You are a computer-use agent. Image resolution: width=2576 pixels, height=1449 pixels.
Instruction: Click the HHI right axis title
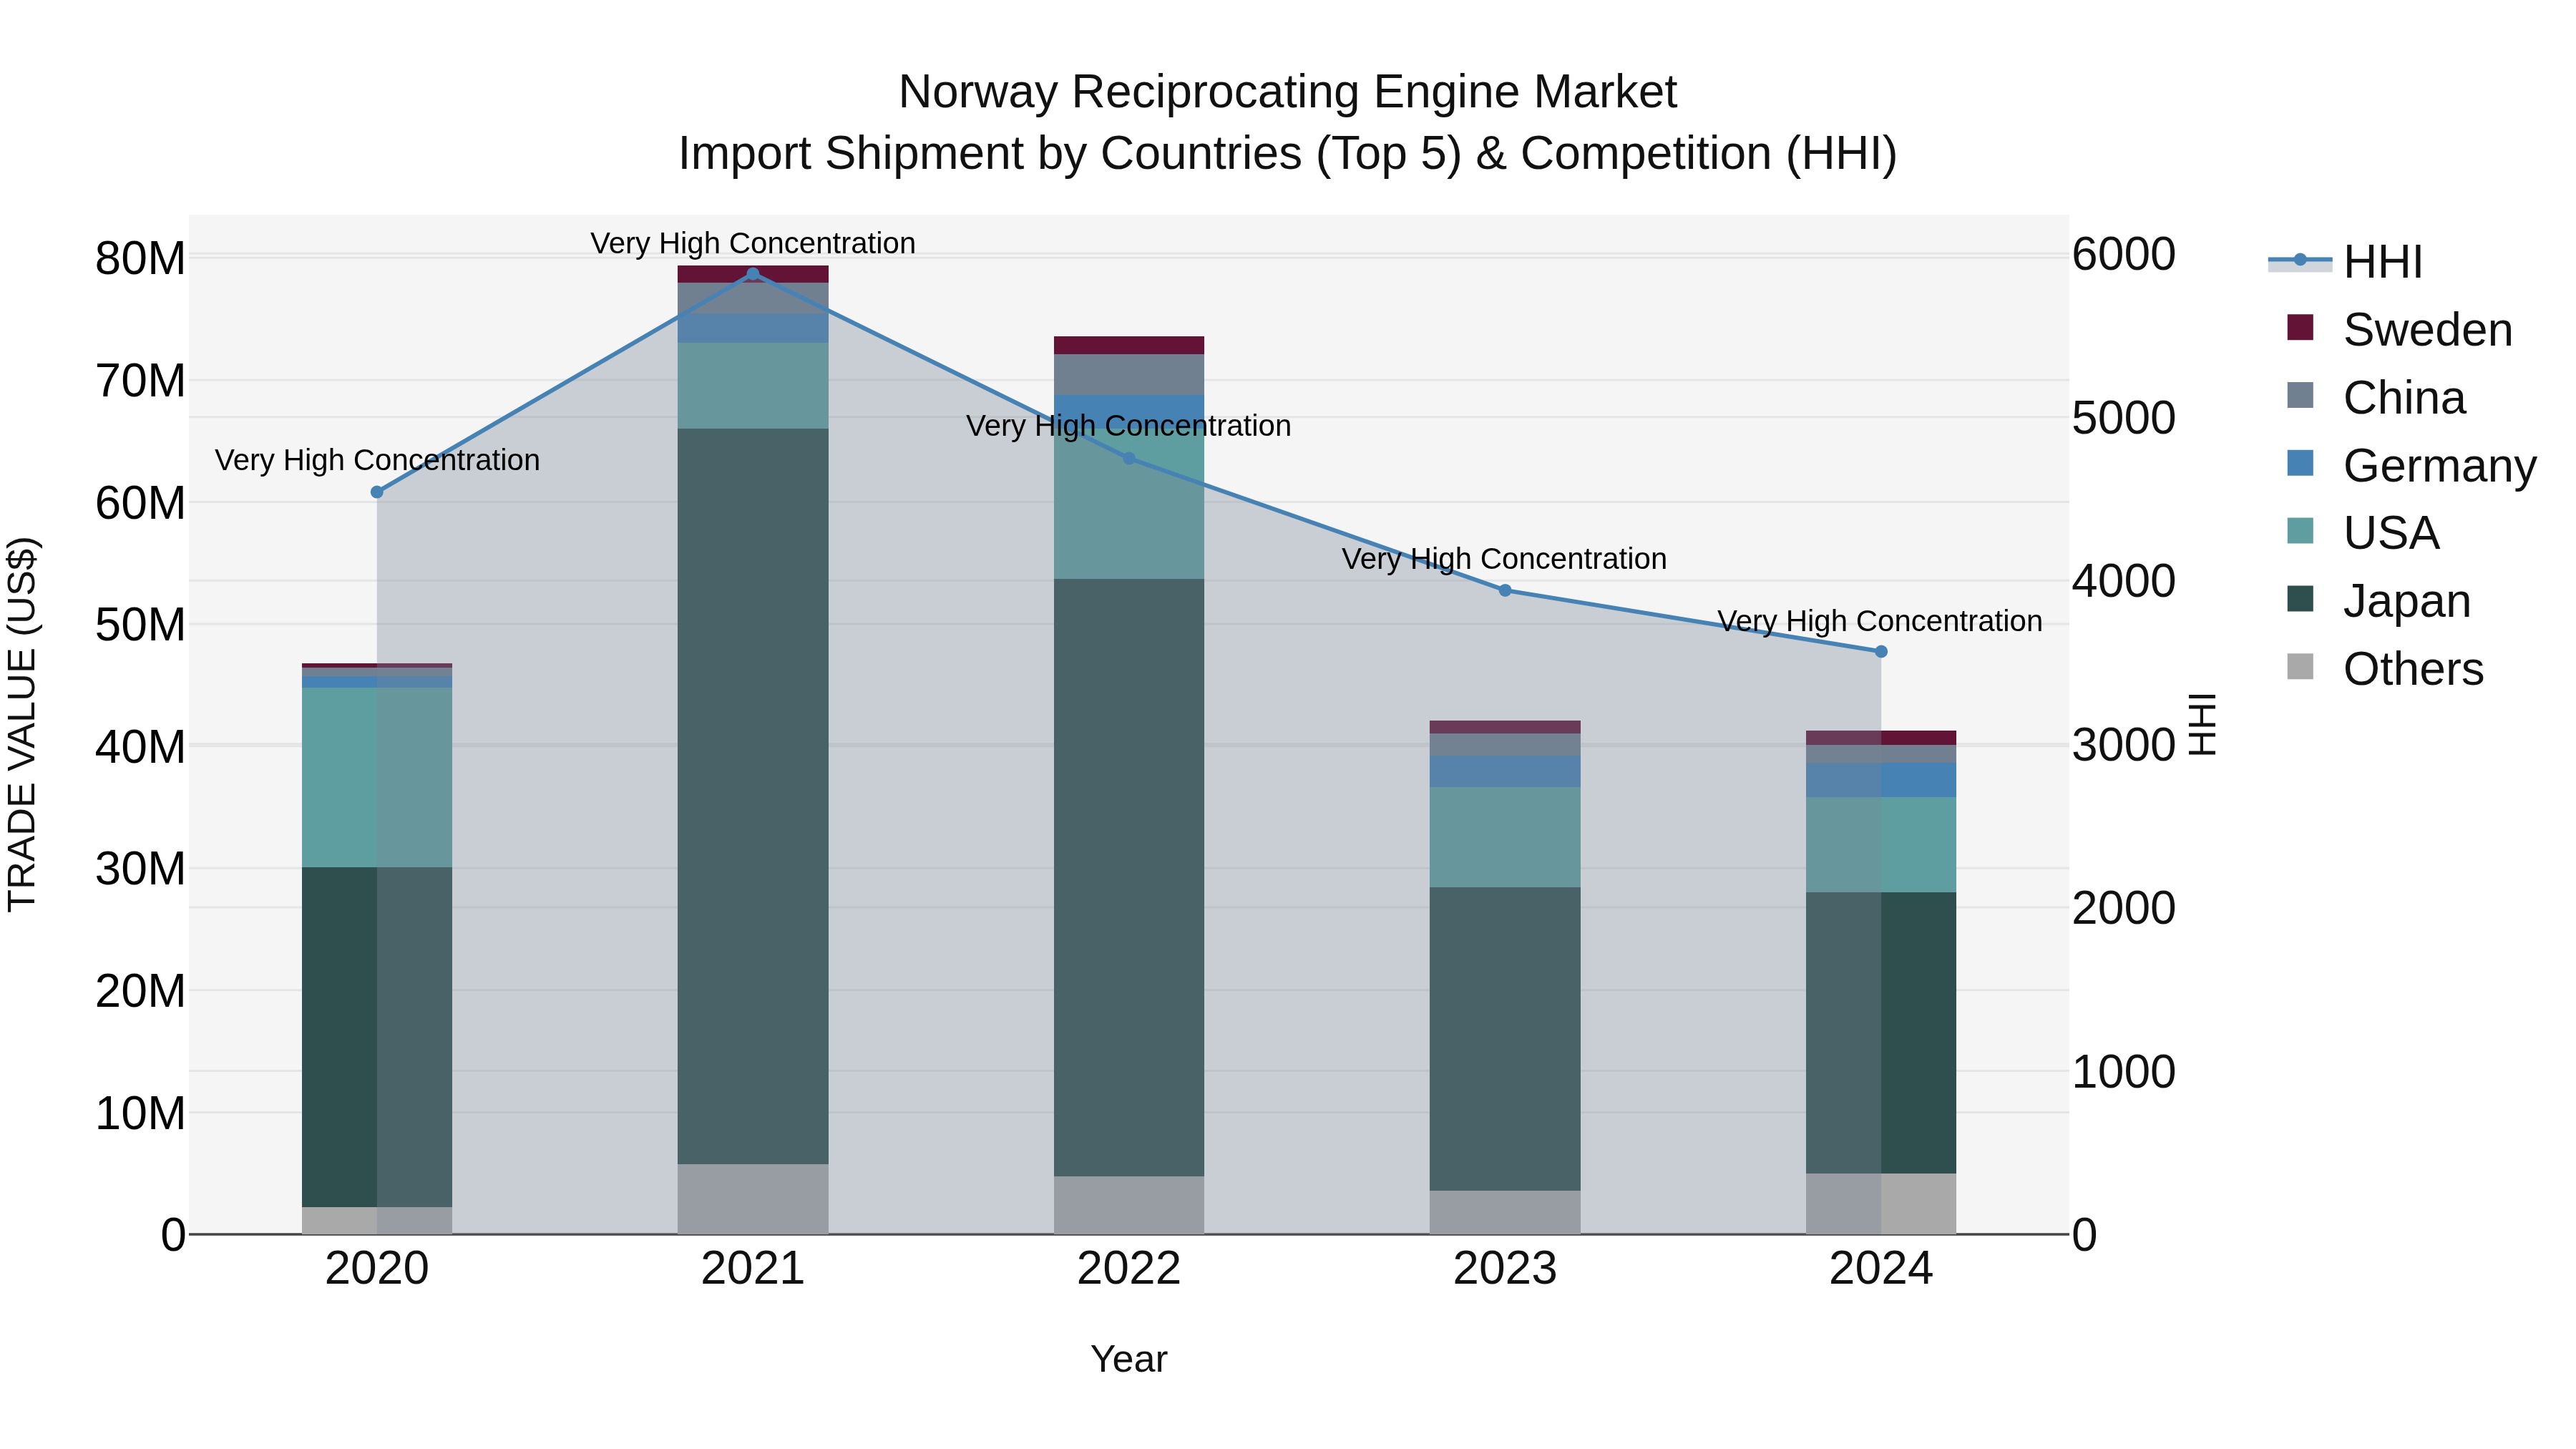[x=2203, y=724]
